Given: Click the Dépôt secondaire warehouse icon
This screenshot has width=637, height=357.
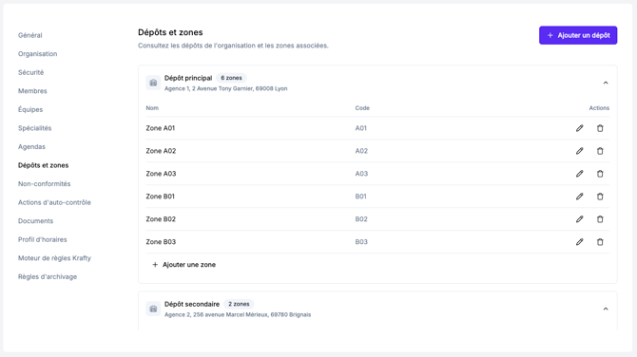Looking at the screenshot, I should [x=153, y=310].
